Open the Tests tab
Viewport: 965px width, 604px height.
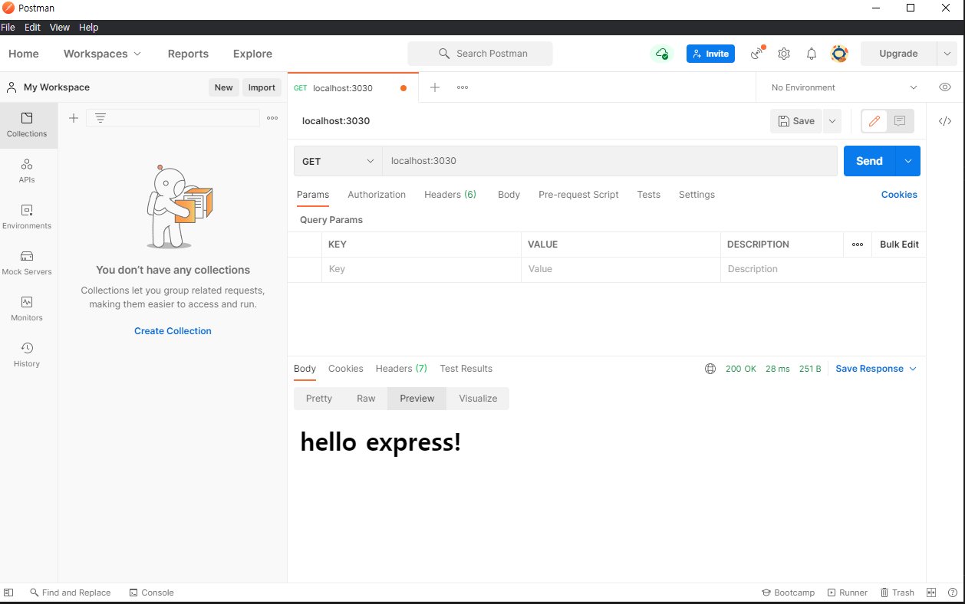[648, 195]
